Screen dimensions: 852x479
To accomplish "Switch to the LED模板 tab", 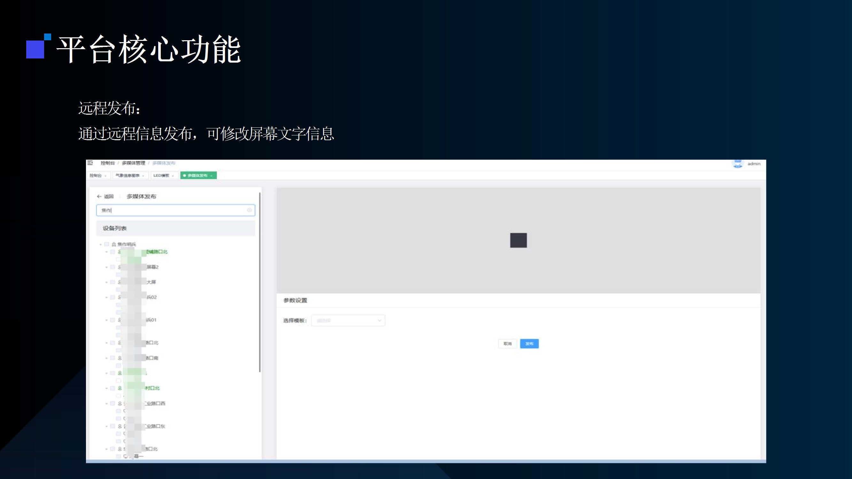I will click(x=161, y=176).
